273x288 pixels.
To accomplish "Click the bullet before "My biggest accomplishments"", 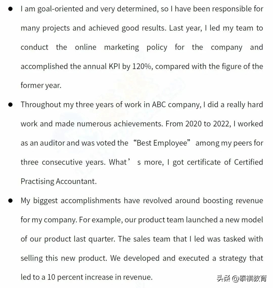I will click(10, 201).
